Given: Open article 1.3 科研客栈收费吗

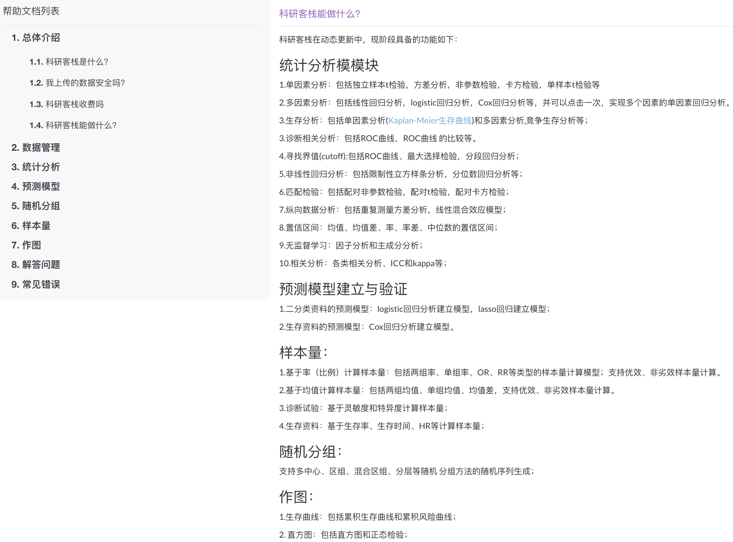Looking at the screenshot, I should click(67, 104).
